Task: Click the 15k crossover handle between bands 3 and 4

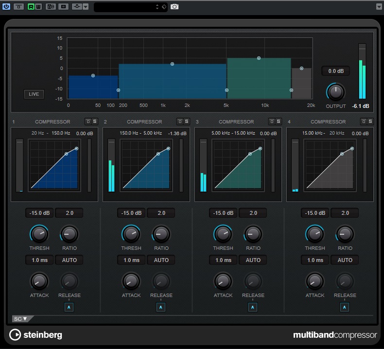Action: pos(292,90)
